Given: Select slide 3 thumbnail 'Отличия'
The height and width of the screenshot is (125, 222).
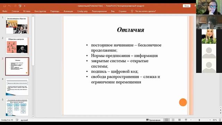Looking at the screenshot, I should coord(17,66).
